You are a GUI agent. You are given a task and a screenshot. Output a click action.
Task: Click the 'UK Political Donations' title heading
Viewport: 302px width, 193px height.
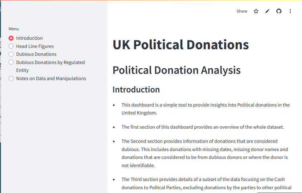pyautogui.click(x=180, y=44)
